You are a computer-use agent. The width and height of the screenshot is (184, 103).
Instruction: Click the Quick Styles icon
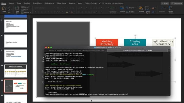coord(147,8)
